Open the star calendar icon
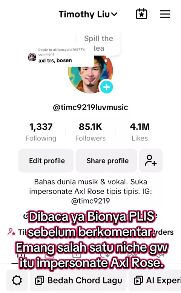The image size is (181, 293). tap(141, 14)
